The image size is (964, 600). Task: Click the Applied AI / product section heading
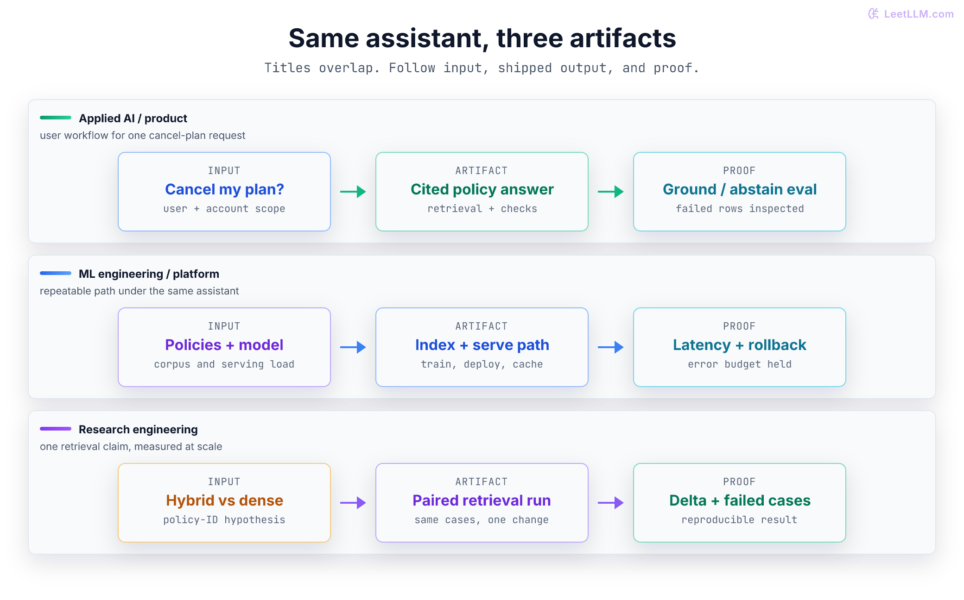tap(133, 119)
